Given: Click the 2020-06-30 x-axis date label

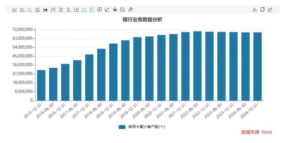Looking at the screenshot, I should click(x=141, y=111).
